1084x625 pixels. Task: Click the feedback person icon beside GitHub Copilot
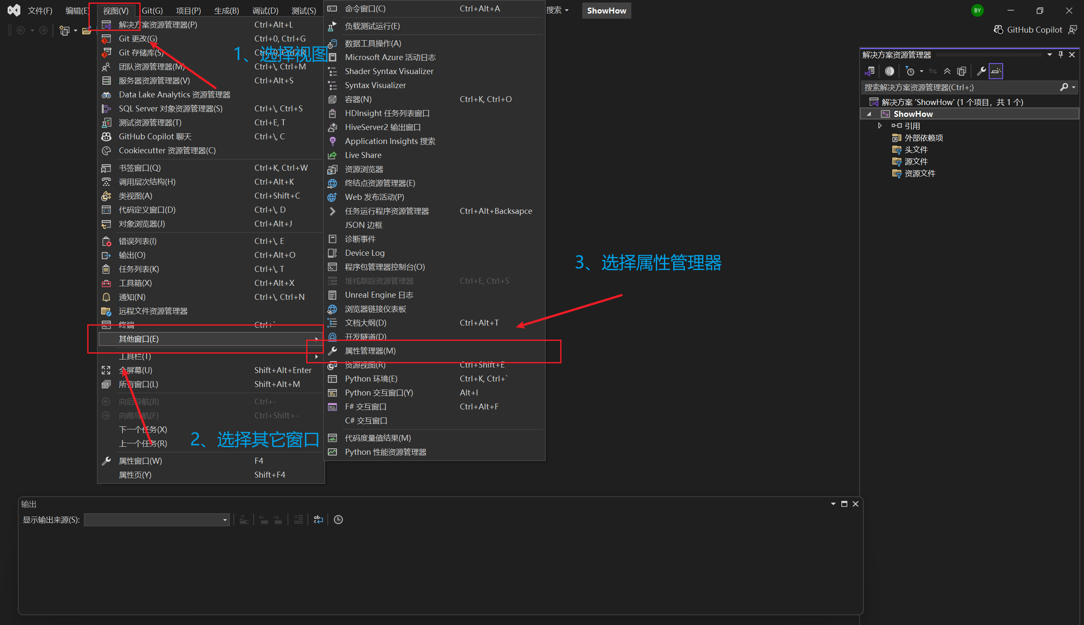[1073, 30]
